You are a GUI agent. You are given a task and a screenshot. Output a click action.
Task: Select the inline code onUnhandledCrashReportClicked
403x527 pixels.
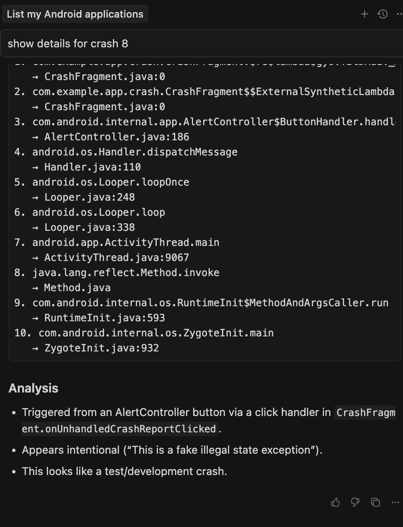pos(120,429)
